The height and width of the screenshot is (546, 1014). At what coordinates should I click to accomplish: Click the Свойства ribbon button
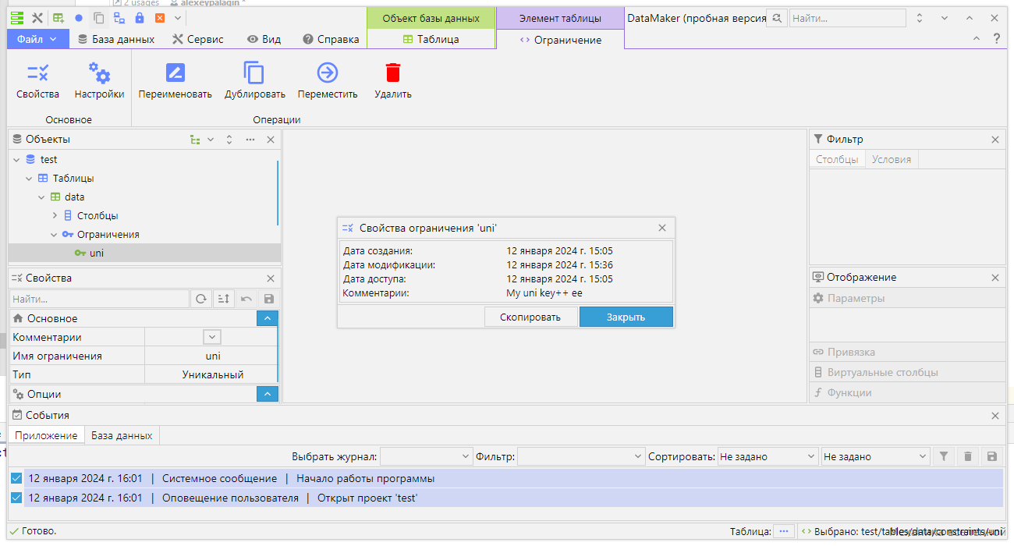point(37,81)
